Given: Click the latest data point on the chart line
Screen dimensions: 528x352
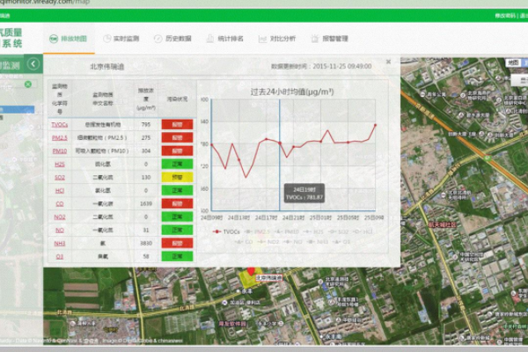Looking at the screenshot, I should click(375, 125).
